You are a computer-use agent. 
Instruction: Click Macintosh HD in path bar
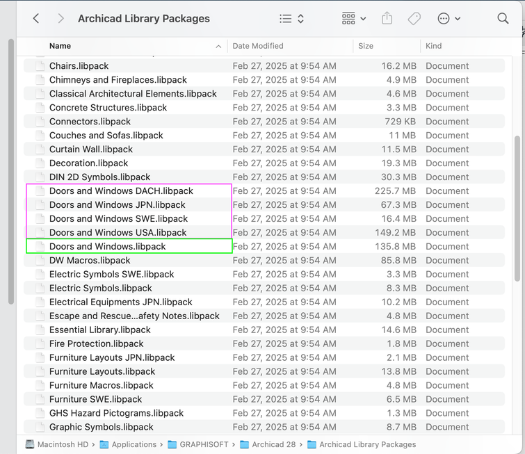[x=57, y=444]
